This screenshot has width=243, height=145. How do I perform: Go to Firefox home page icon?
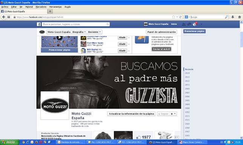[x=240, y=17]
